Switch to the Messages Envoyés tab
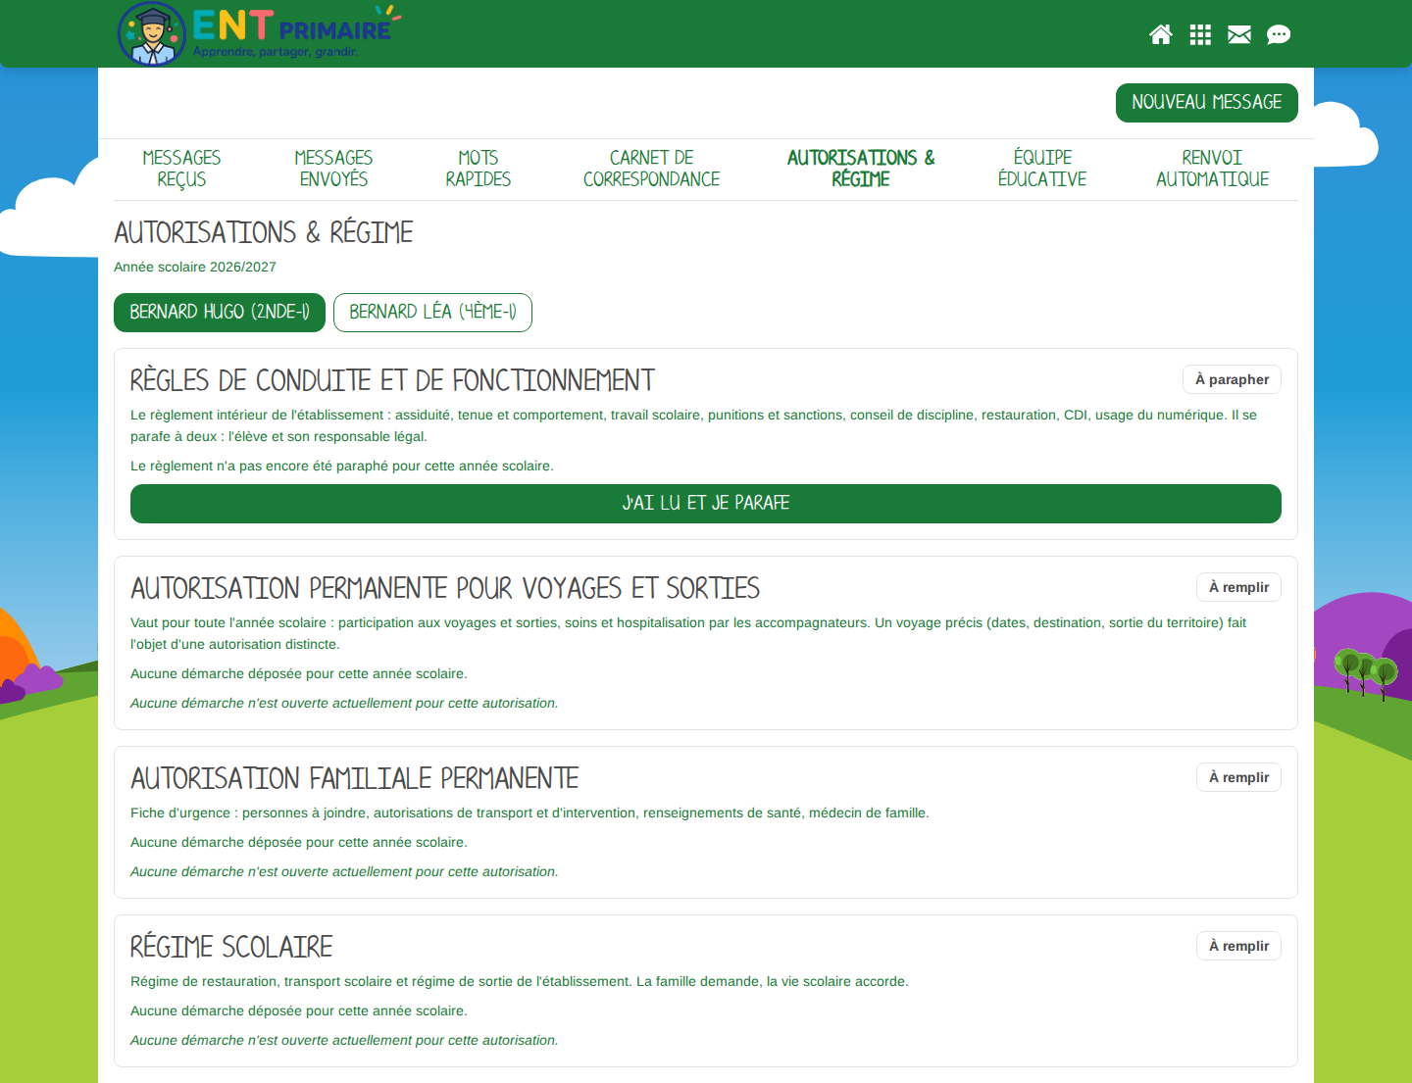1412x1083 pixels. (333, 169)
